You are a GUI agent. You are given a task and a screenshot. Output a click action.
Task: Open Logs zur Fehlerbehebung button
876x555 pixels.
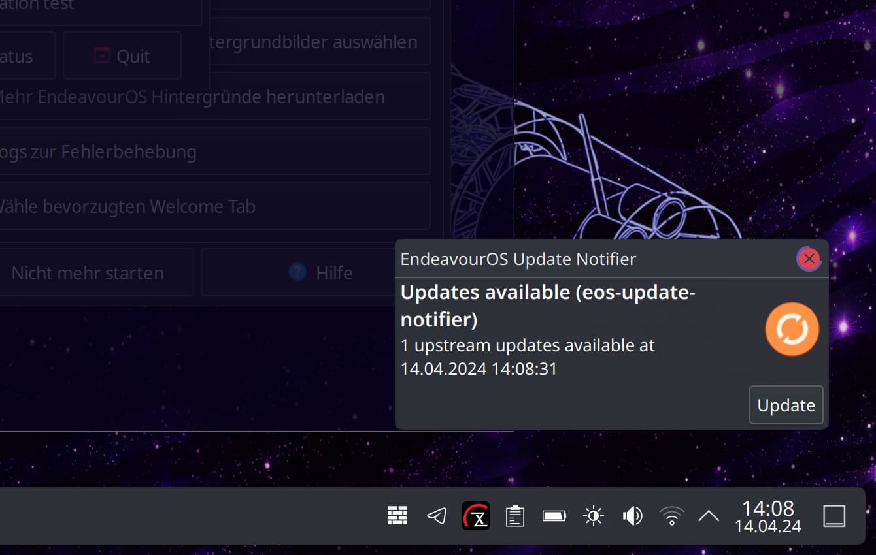pyautogui.click(x=215, y=151)
